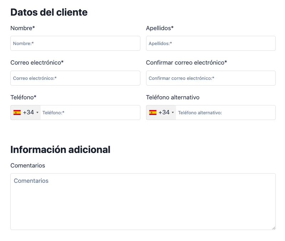Image resolution: width=285 pixels, height=241 pixels.
Task: Focus the Apellidos input field
Action: coord(211,43)
